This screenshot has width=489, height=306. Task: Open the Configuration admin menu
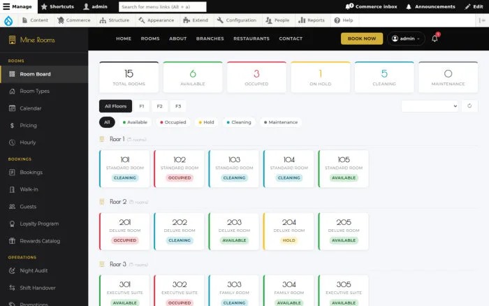pos(237,20)
